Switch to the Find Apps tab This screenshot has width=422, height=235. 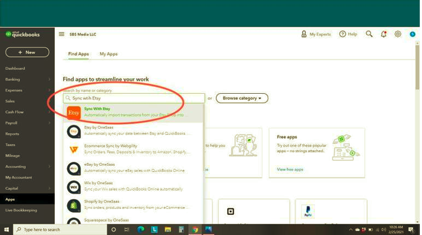coord(78,54)
